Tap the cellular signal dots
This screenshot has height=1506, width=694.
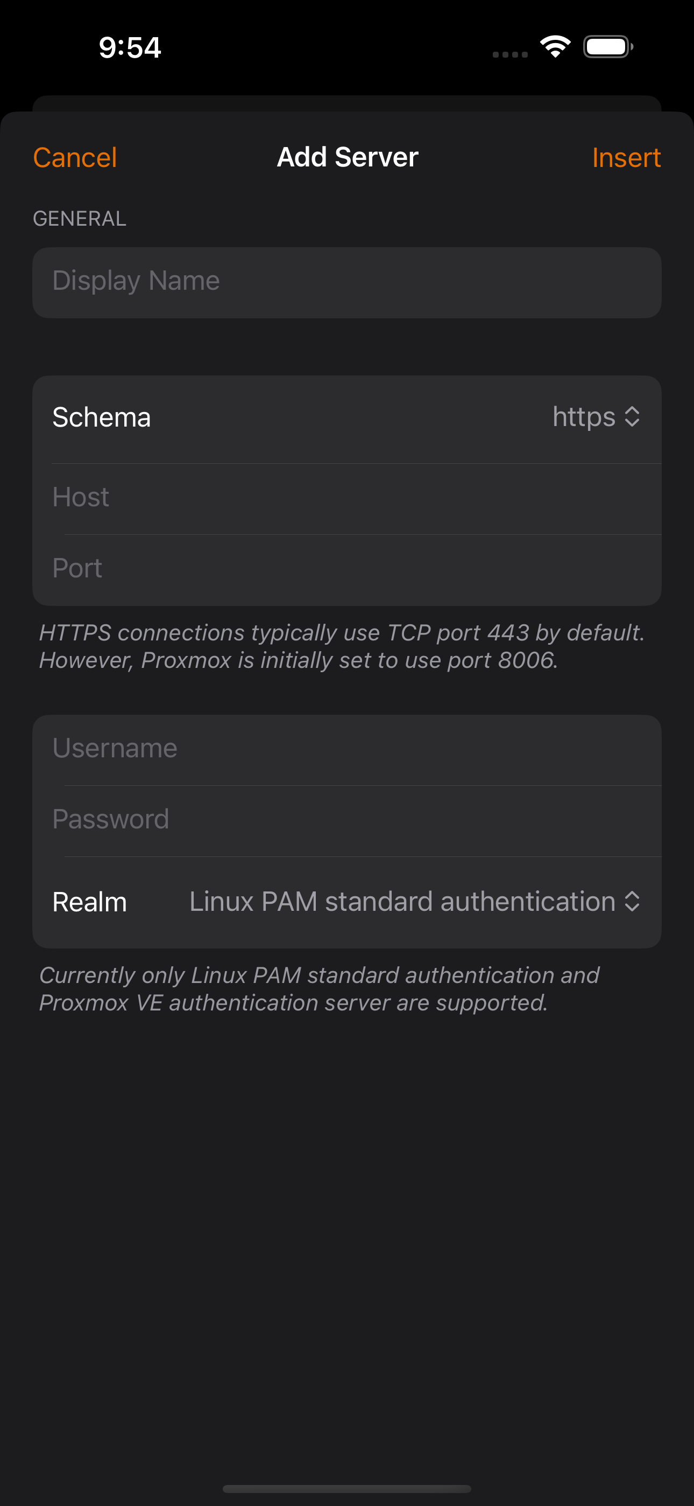[x=510, y=54]
